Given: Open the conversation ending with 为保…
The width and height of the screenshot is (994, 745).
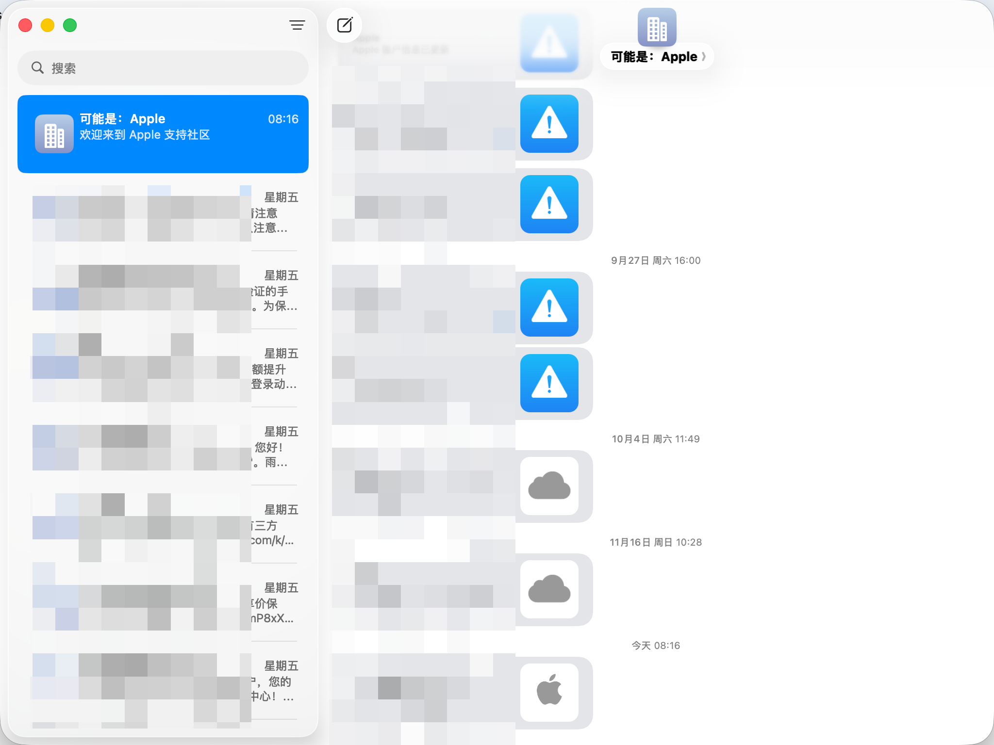Looking at the screenshot, I should tap(163, 291).
